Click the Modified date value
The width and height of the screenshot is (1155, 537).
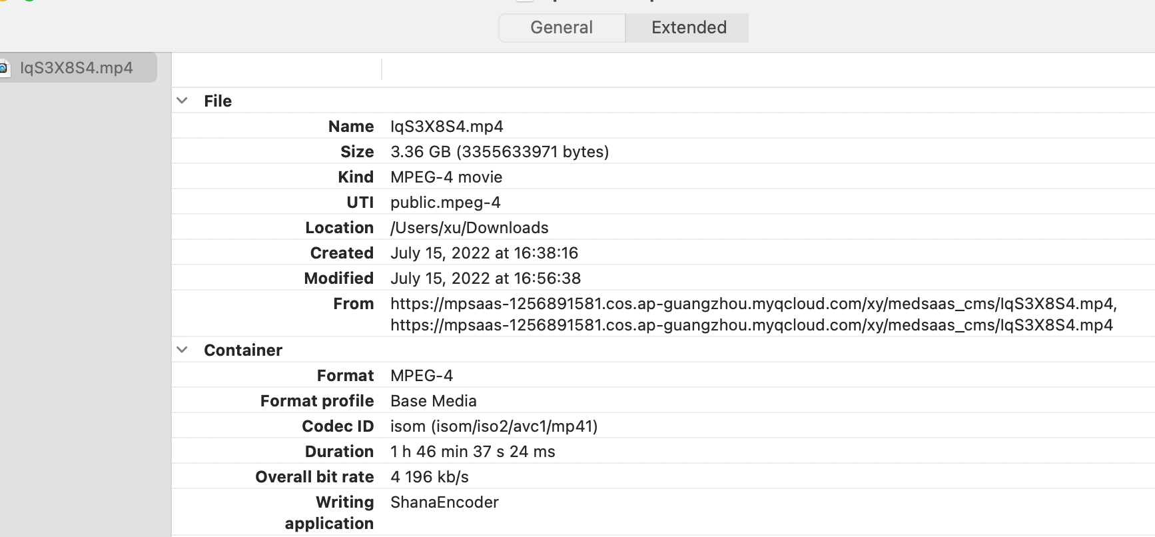click(485, 278)
